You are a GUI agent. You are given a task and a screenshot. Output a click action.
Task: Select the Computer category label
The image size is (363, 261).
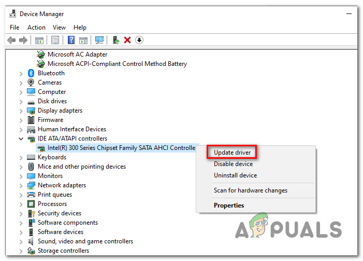pyautogui.click(x=52, y=92)
